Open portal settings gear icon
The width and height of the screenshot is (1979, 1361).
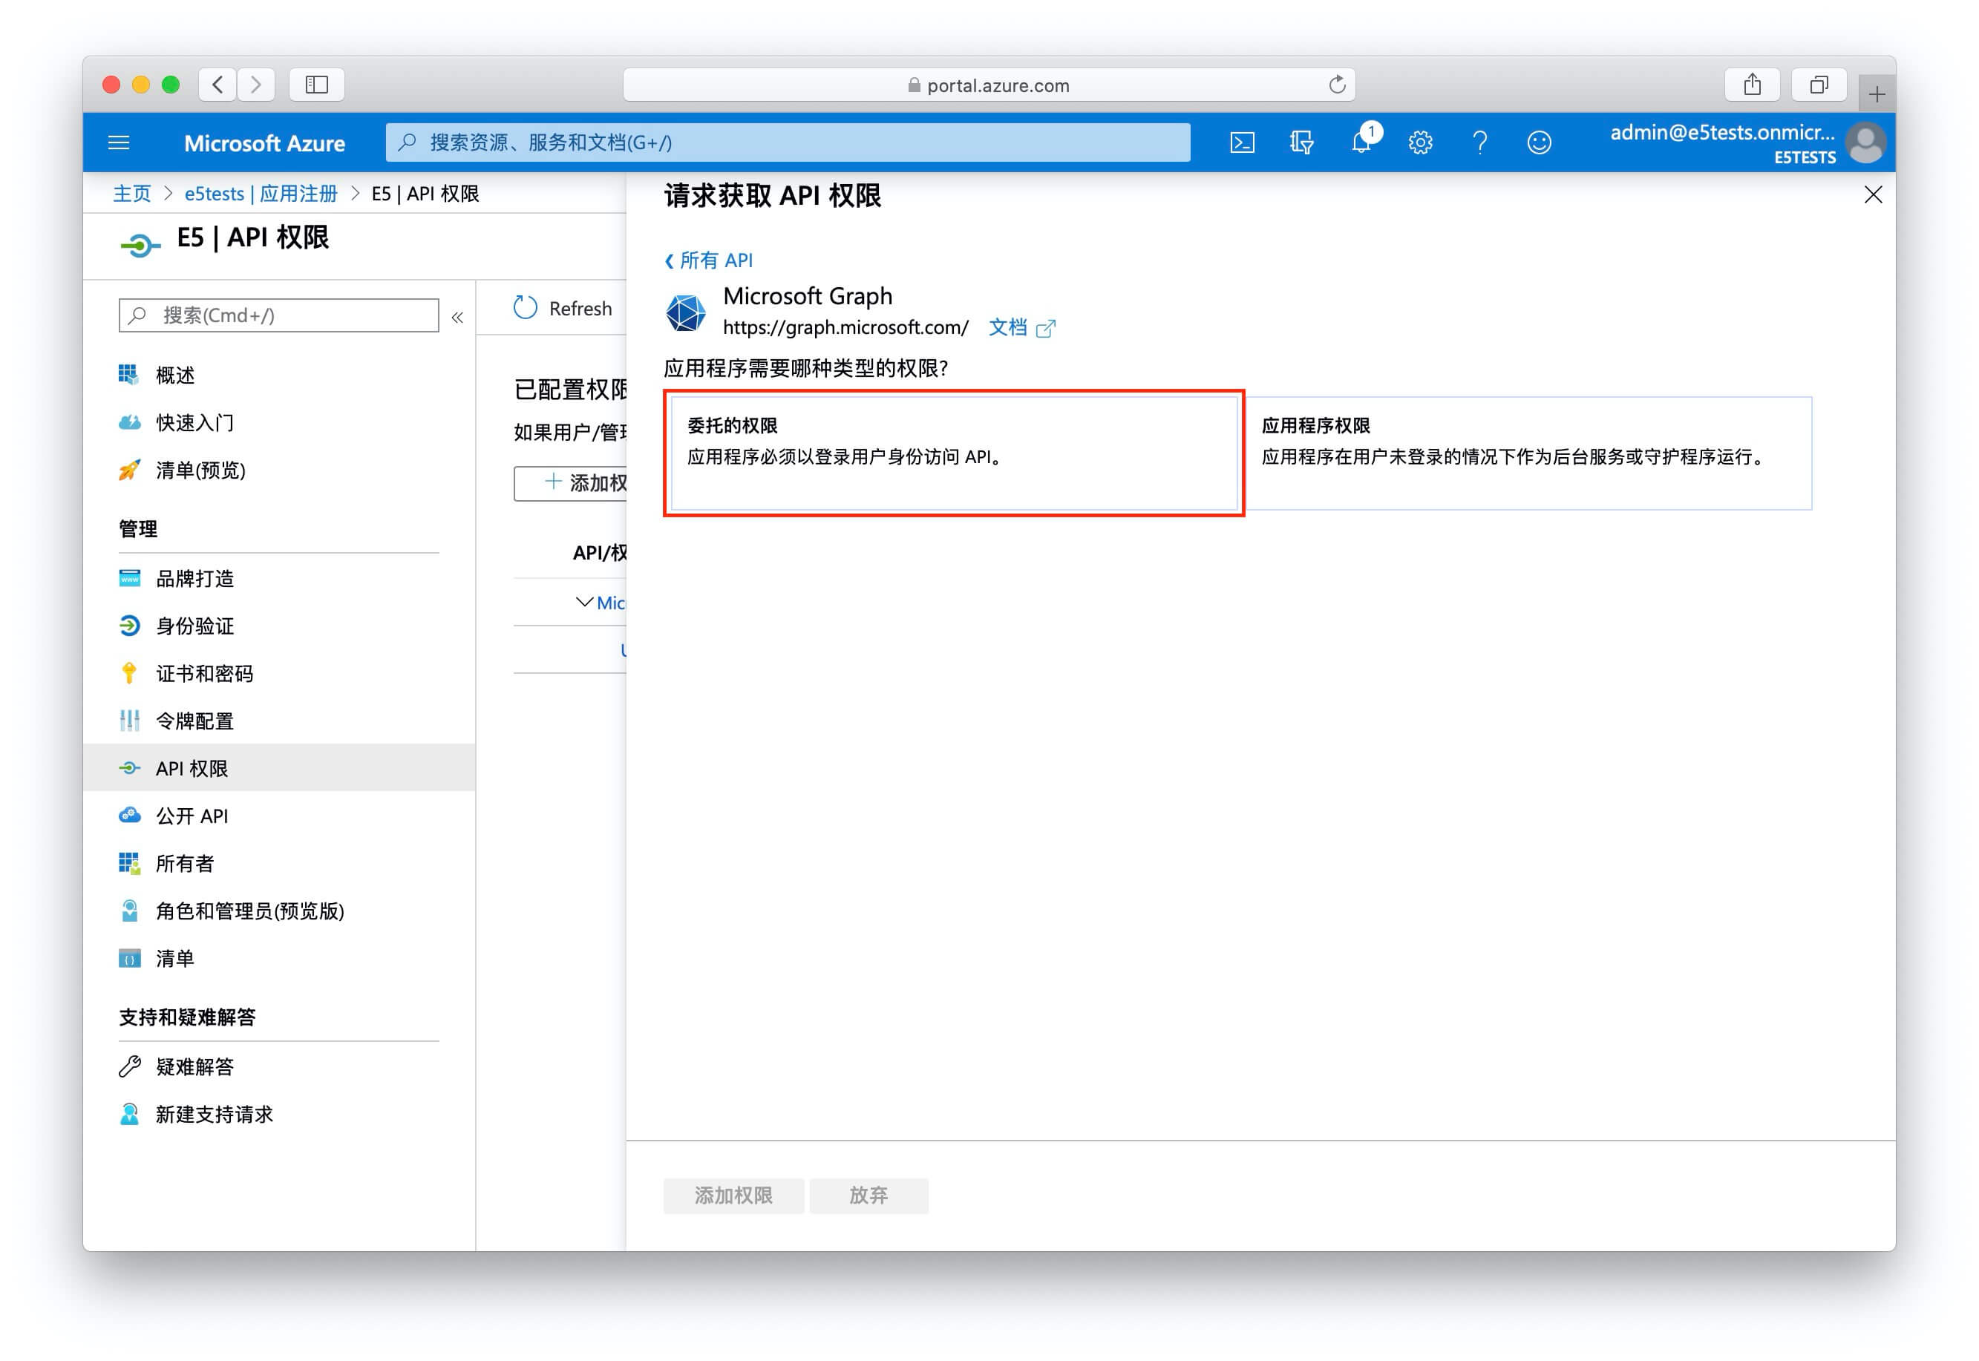(x=1419, y=142)
